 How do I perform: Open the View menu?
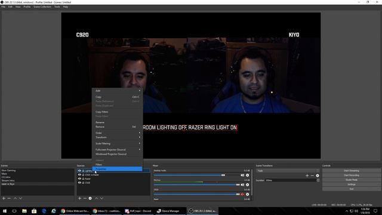[18, 7]
